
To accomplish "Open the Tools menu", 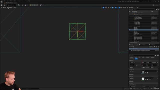I will 15,1.
